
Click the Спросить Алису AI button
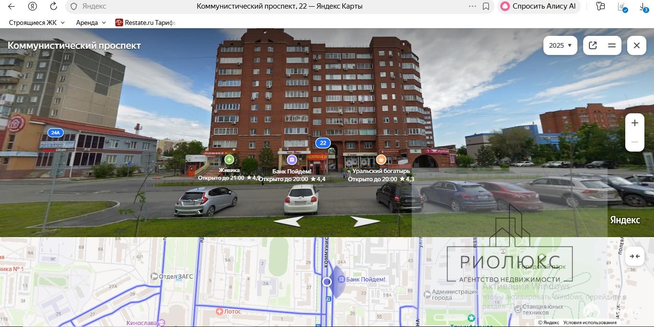coord(539,6)
